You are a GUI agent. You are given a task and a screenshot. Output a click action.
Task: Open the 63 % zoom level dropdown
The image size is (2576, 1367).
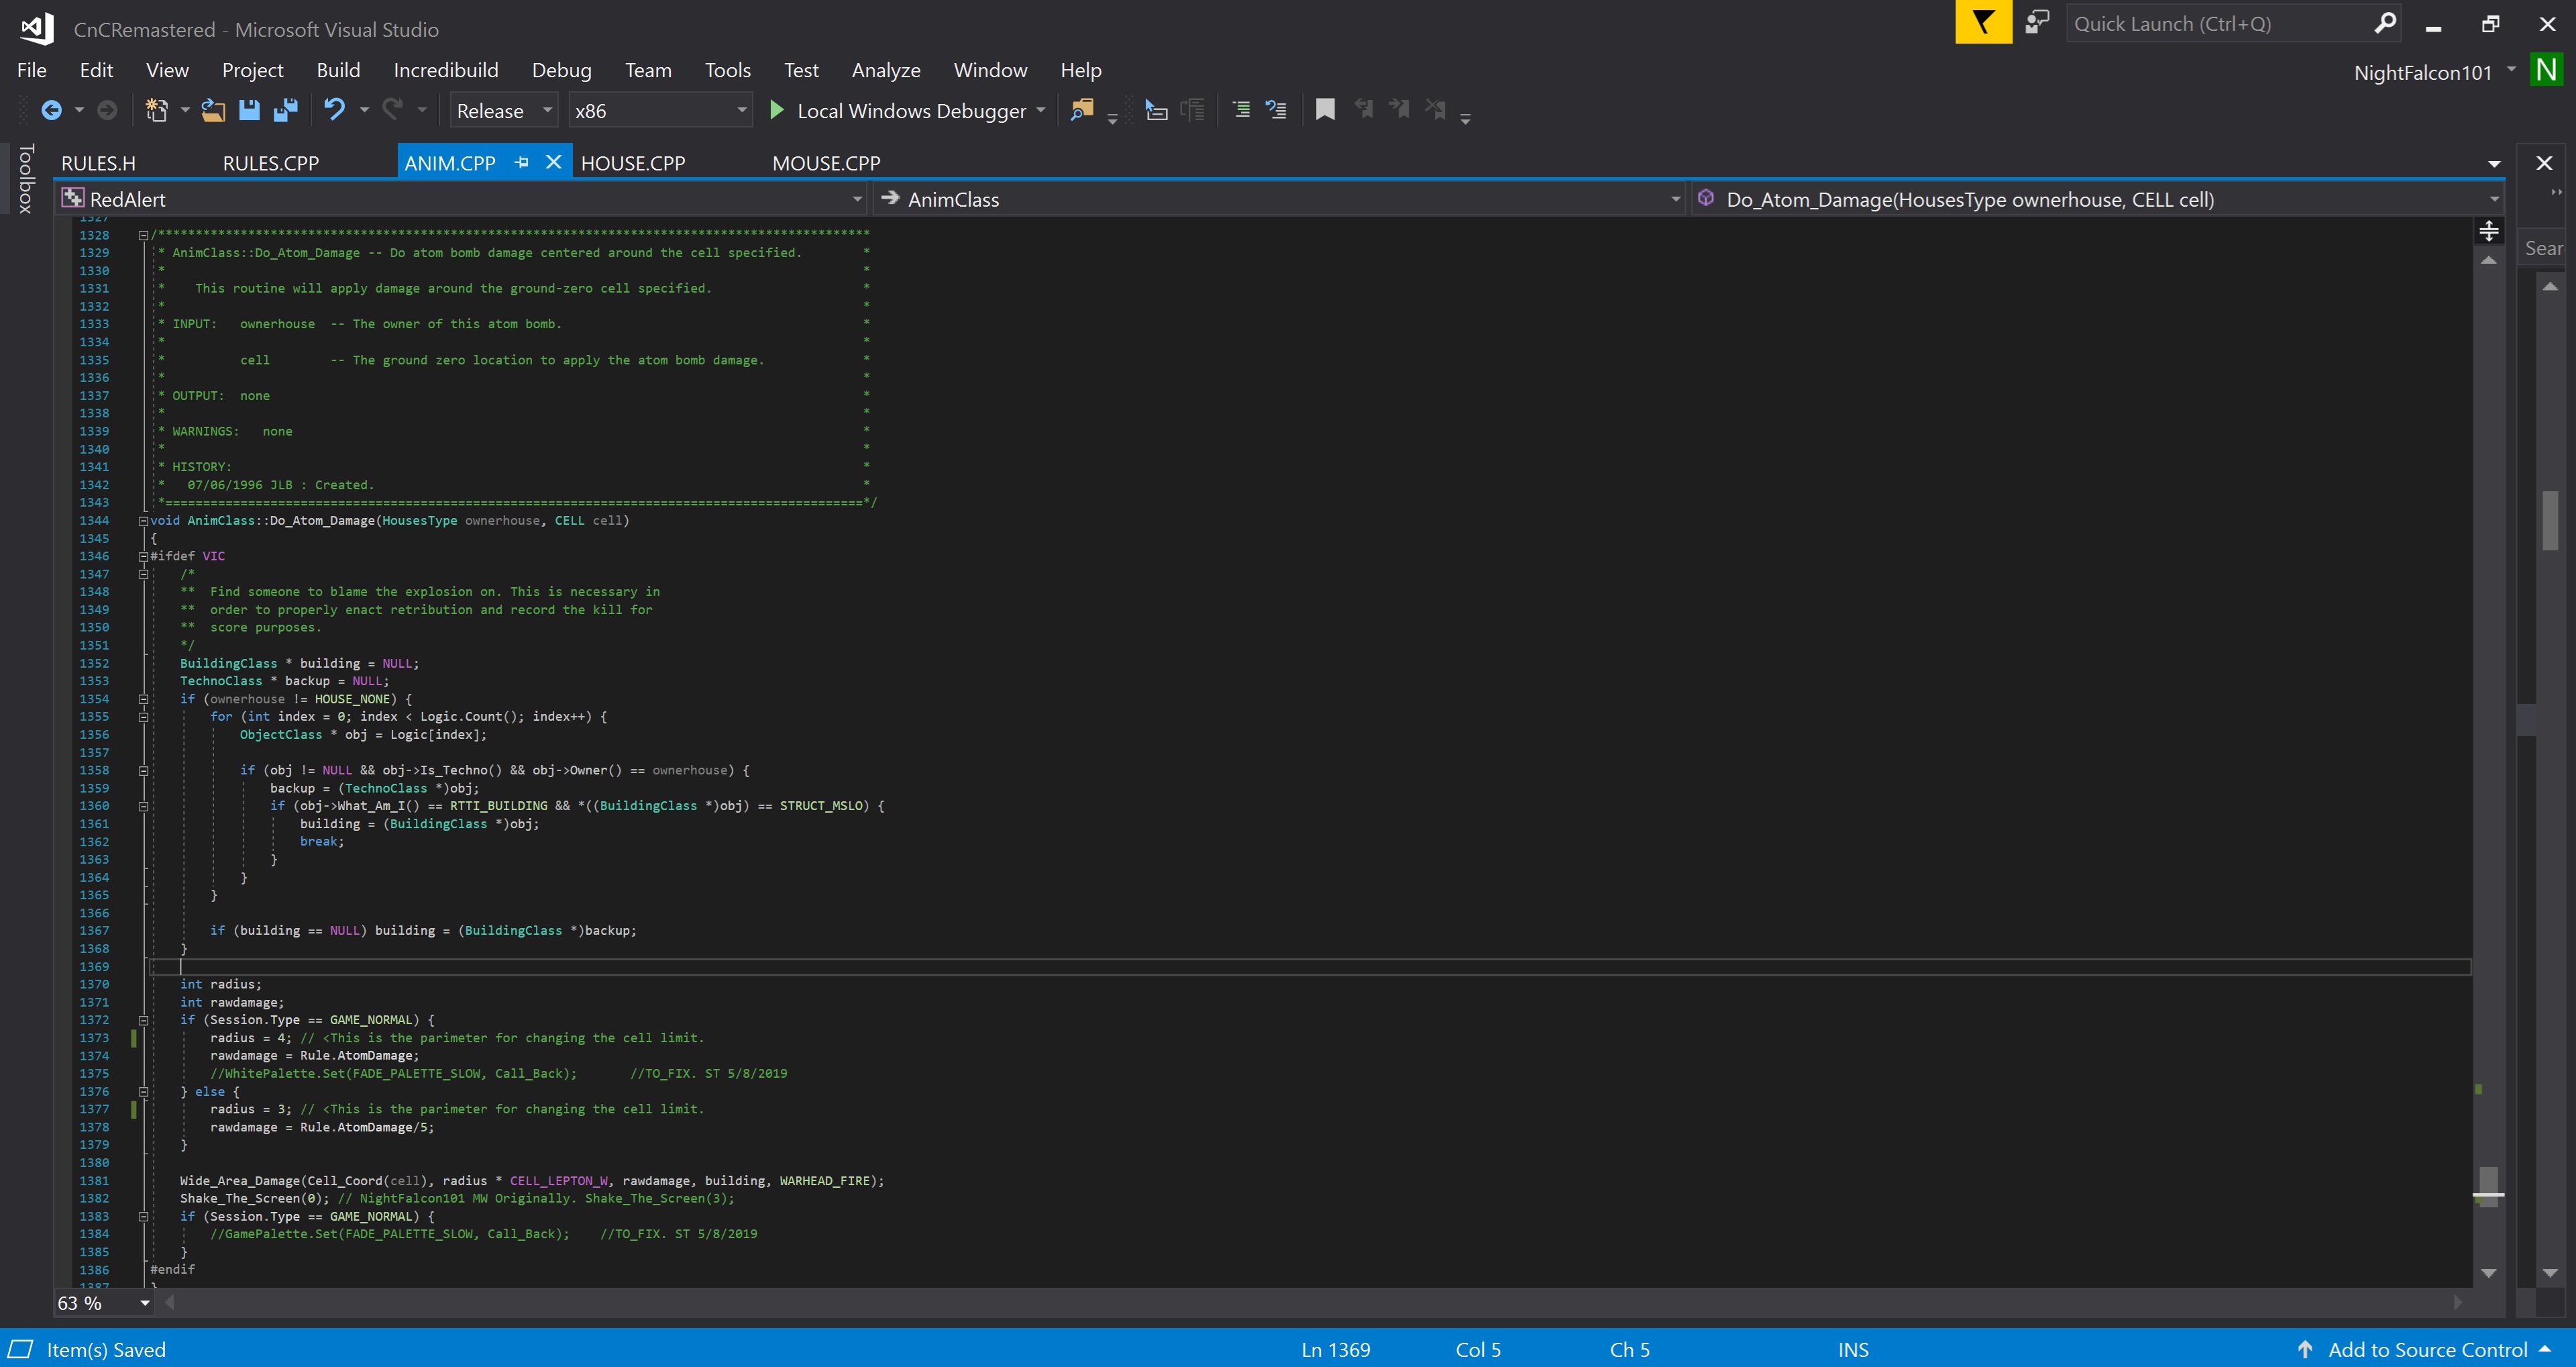(104, 1303)
